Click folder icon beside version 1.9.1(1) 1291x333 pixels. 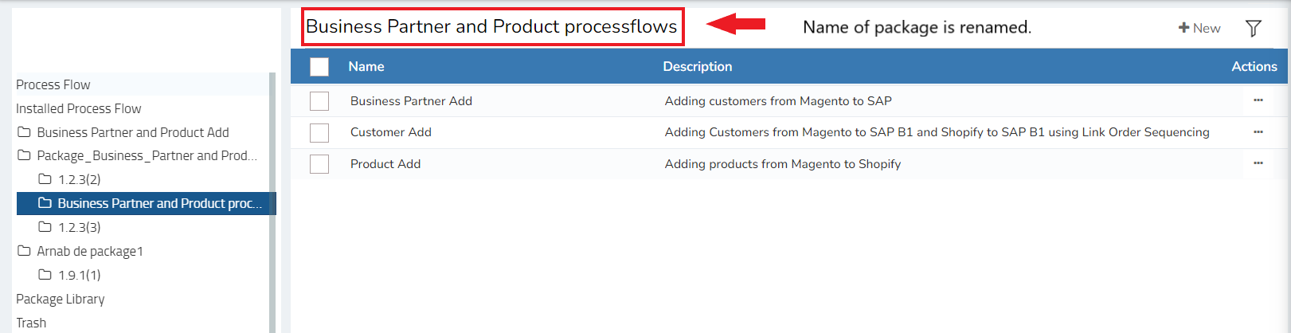click(45, 275)
